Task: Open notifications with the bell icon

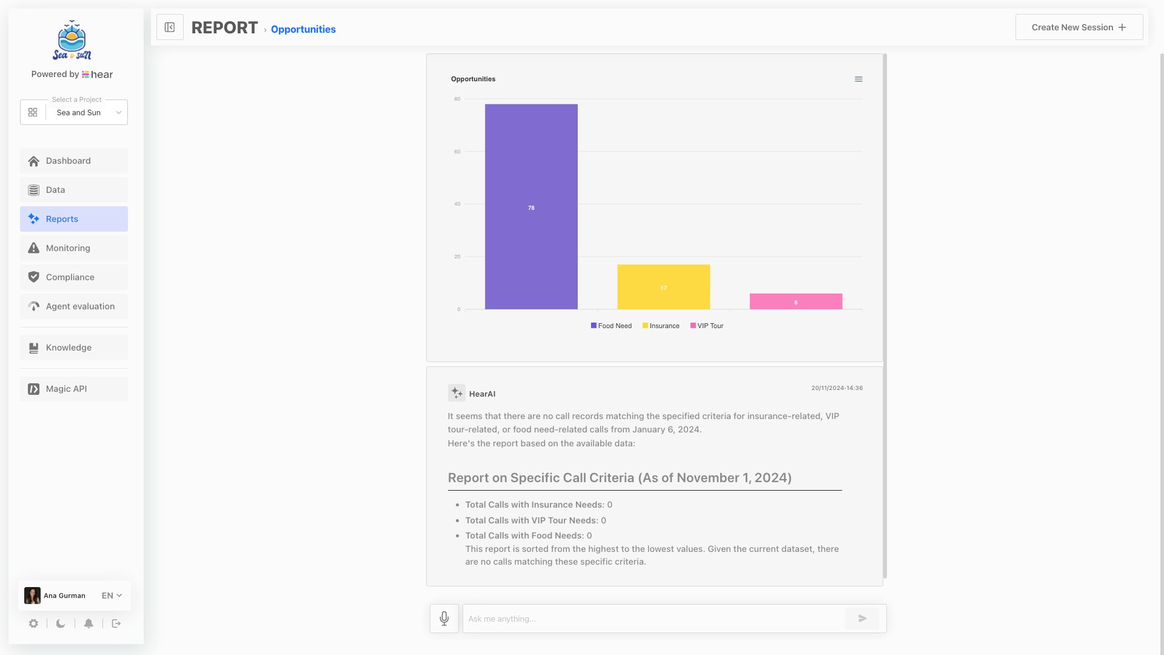Action: click(x=89, y=623)
